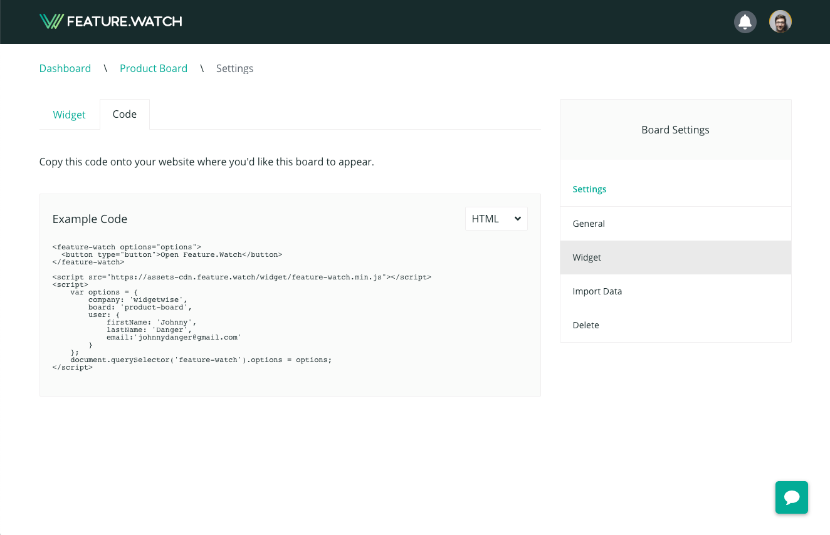Open General in Board Settings
830x535 pixels.
click(x=589, y=224)
